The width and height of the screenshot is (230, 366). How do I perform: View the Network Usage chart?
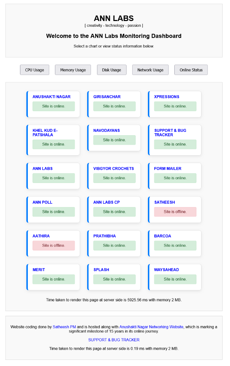pos(150,70)
